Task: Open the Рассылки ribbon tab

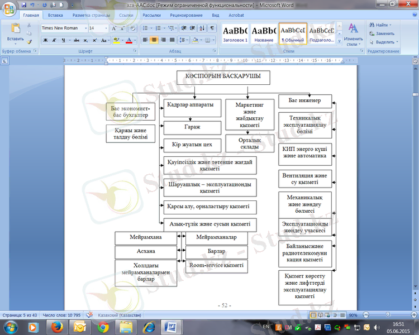Action: pyautogui.click(x=152, y=15)
